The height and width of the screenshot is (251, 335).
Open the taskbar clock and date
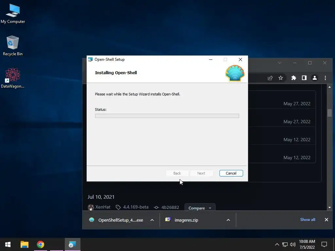coord(307,244)
